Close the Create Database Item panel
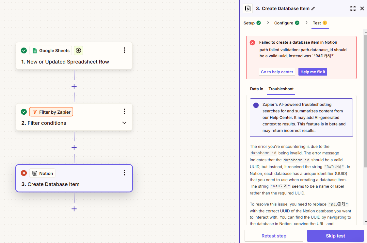Screen dimensions: 367x243 (x=362, y=9)
